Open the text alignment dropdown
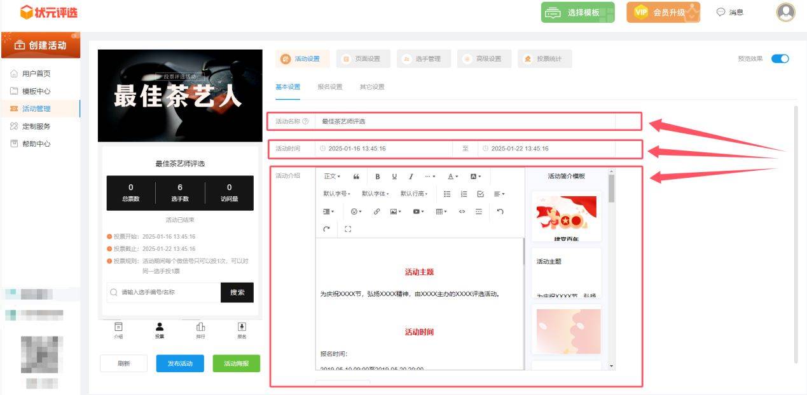Viewport: 807px width, 395px height. (499, 194)
